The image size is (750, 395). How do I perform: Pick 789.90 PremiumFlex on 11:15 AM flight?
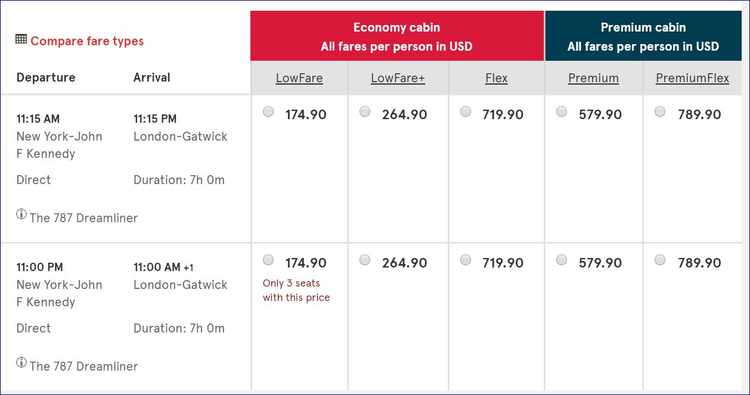coord(660,111)
